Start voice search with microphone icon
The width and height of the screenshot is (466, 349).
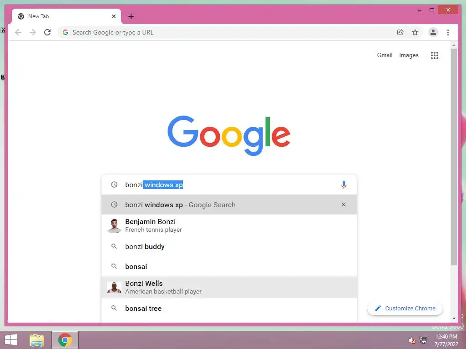[x=344, y=184]
